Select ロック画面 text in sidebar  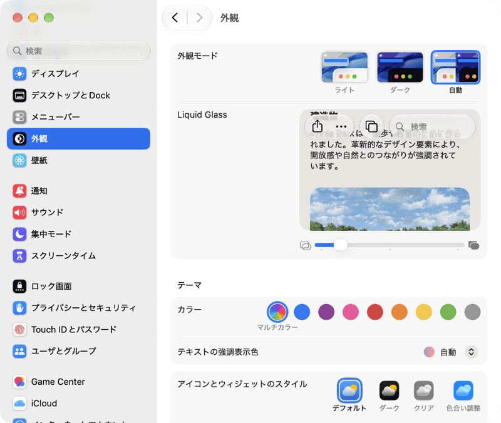coord(51,287)
